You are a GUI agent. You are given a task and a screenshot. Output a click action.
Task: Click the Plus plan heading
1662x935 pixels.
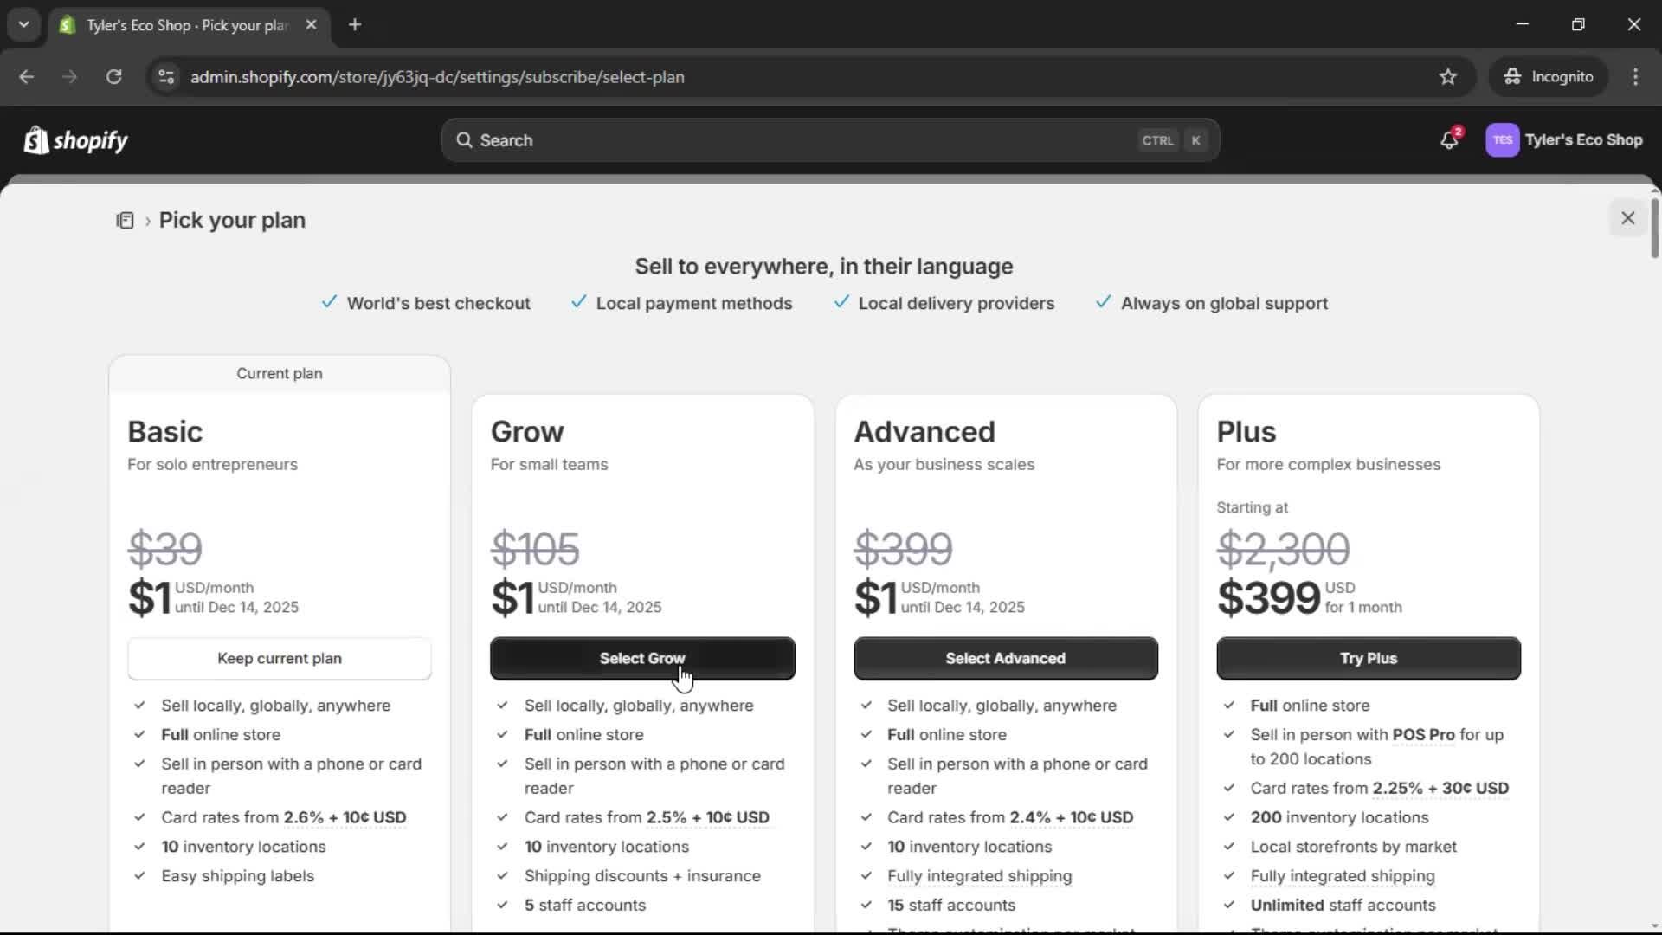pyautogui.click(x=1246, y=432)
